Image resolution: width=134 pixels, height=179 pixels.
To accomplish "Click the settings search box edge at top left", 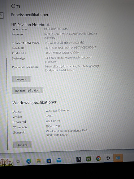I will pyautogui.click(x=2, y=15).
